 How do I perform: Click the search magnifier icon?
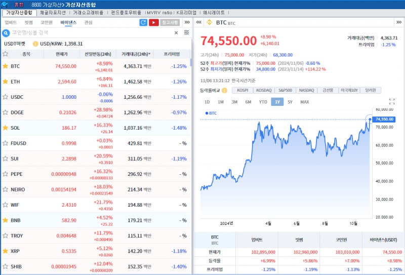(6, 33)
